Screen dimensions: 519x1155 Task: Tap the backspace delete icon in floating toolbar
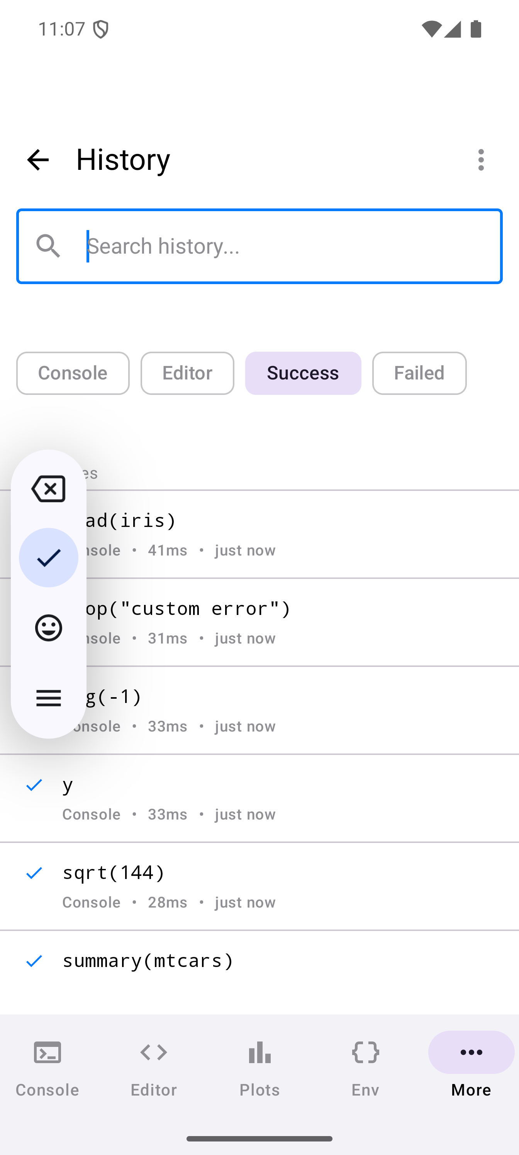(48, 489)
